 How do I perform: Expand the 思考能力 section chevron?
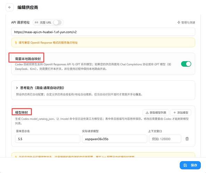17,88
